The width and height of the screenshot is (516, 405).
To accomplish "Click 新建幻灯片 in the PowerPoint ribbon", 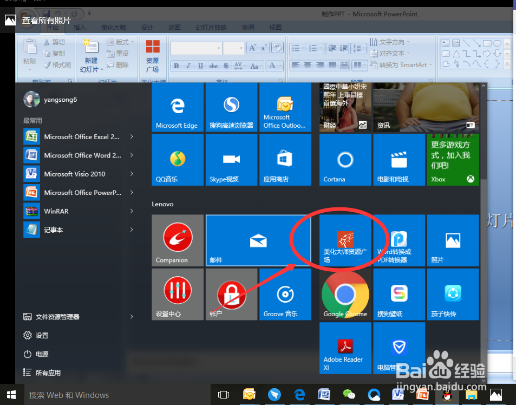I will click(x=91, y=56).
